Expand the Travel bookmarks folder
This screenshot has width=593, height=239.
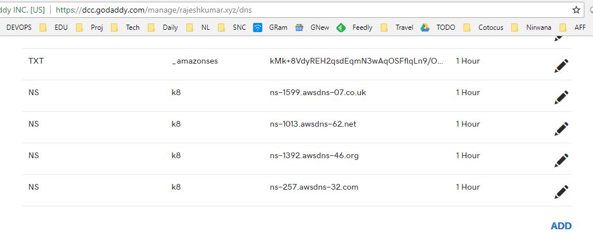(397, 27)
